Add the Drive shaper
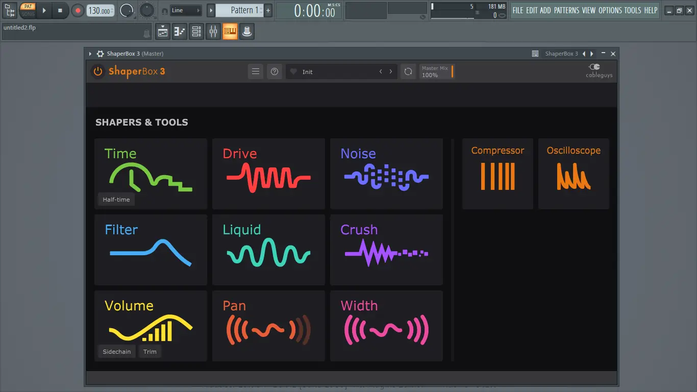Viewport: 697px width, 392px height. click(x=268, y=174)
